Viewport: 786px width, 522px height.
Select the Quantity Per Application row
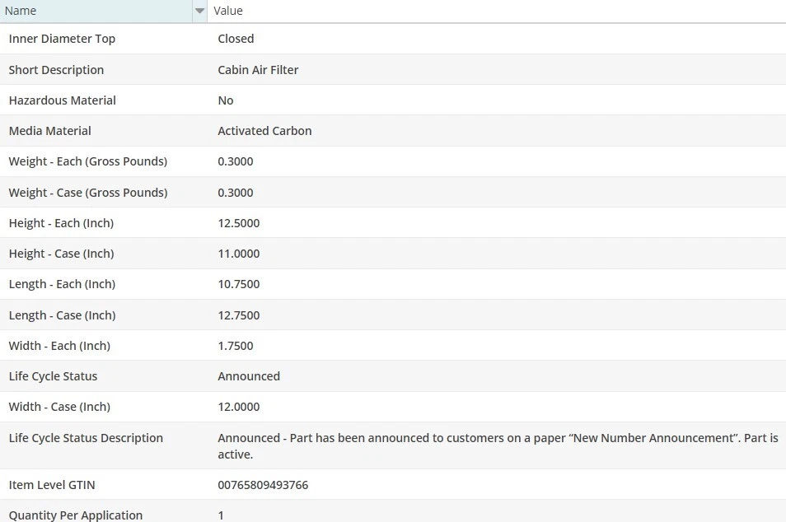click(76, 515)
